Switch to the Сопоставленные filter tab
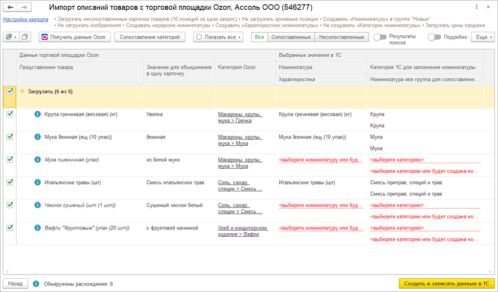This screenshot has height=292, width=498. click(290, 37)
